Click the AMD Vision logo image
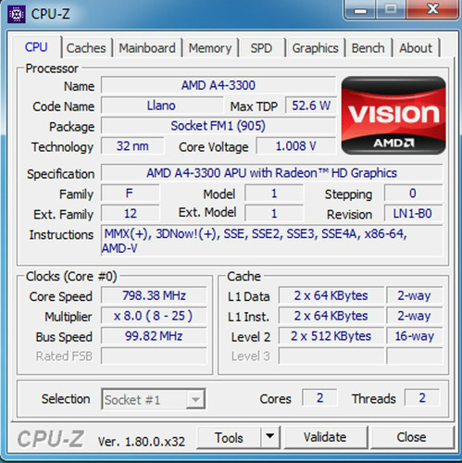 pos(393,115)
